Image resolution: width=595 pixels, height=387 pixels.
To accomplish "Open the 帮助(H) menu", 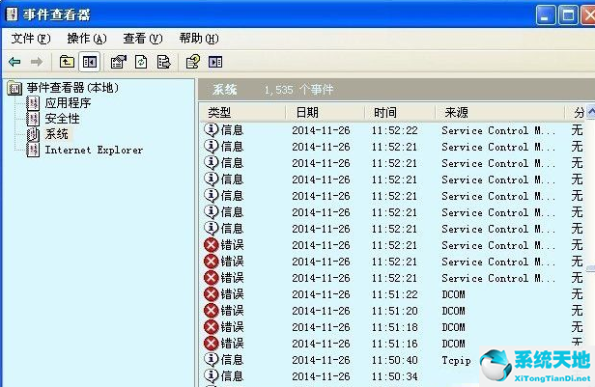I will [x=199, y=39].
